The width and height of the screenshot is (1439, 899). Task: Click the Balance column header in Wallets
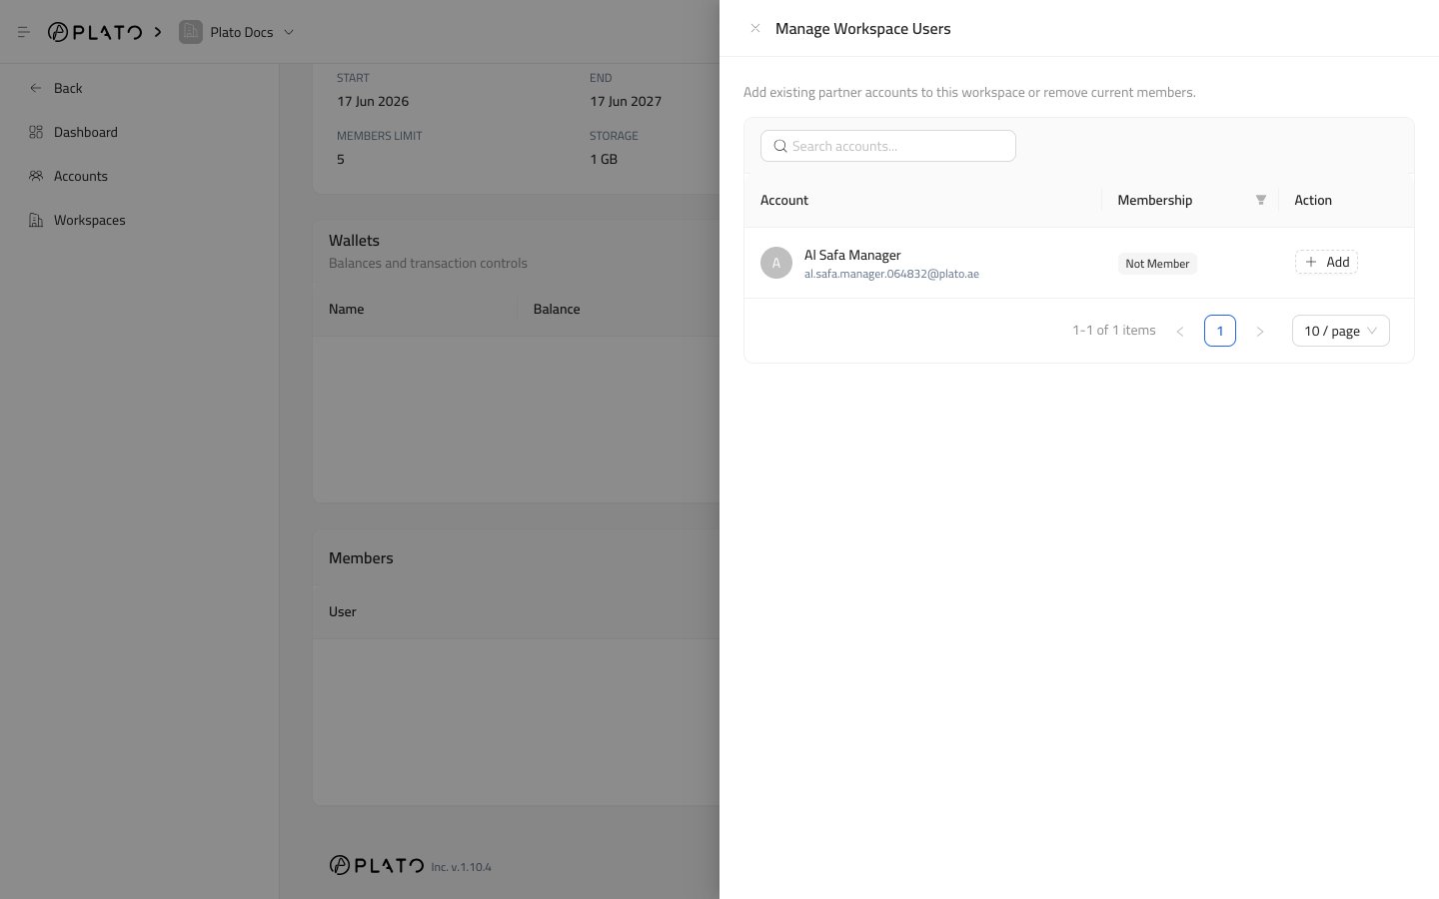(x=557, y=309)
